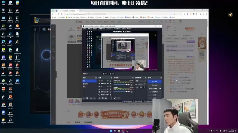Open 麦克风/Aux channel three-dot menu

[131, 85]
